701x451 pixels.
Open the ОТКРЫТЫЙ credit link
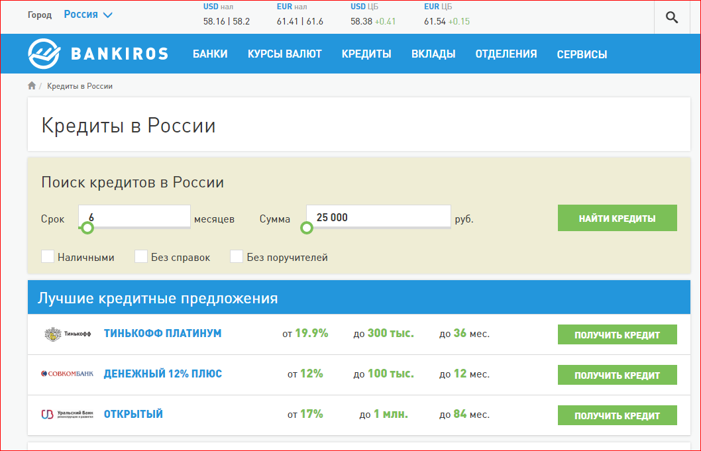133,414
